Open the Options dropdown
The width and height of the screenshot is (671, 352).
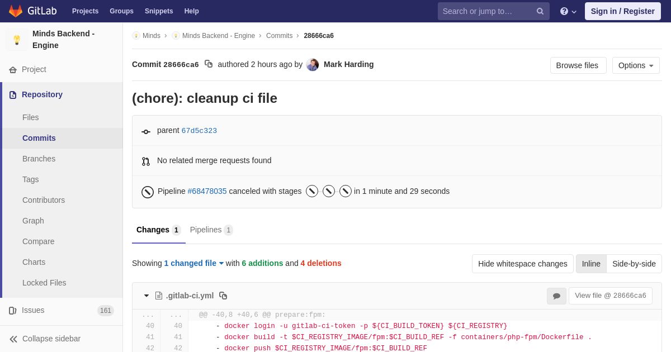636,65
